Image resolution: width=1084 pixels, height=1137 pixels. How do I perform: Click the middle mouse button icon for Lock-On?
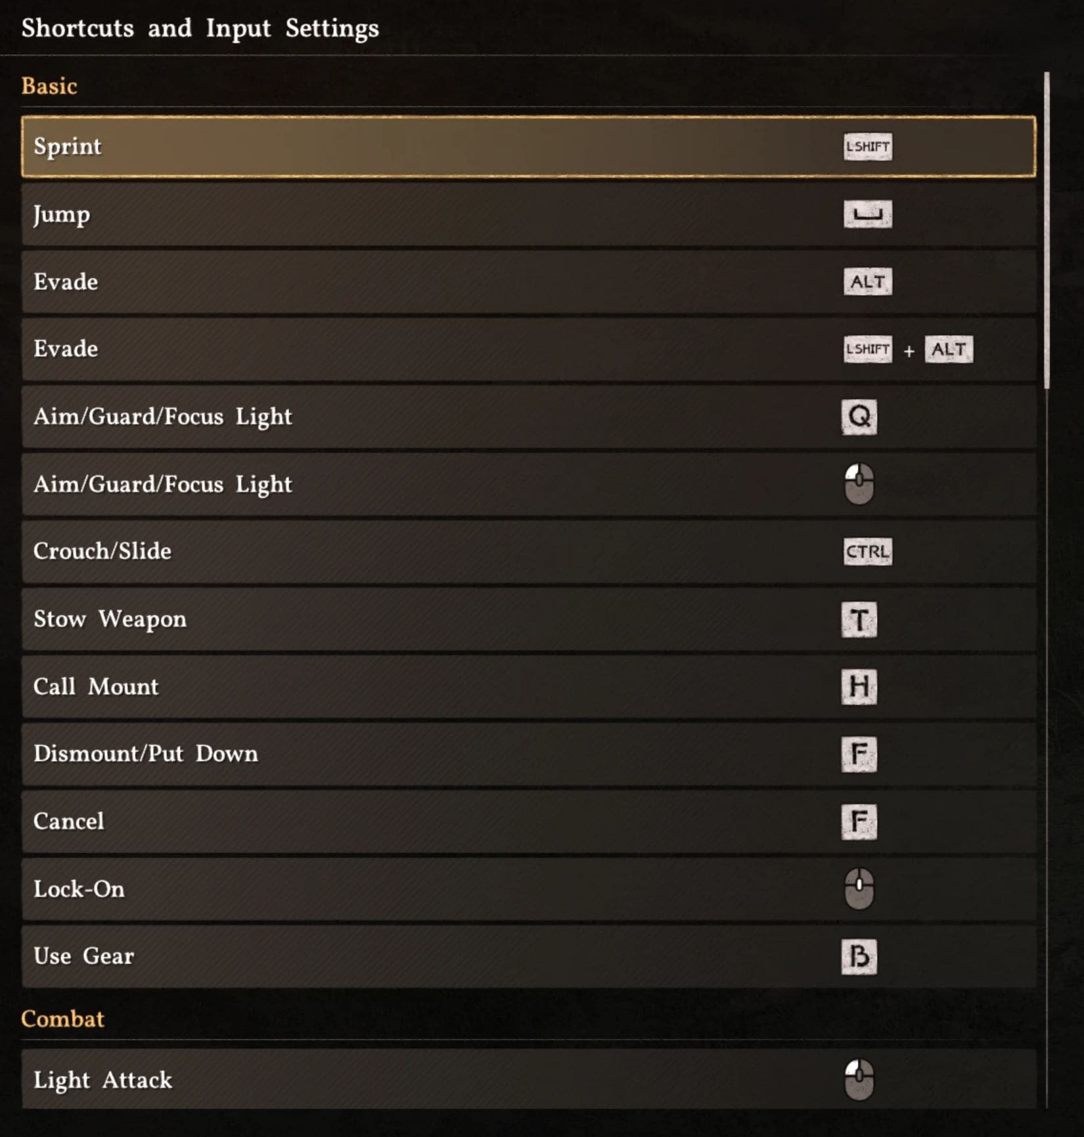point(859,889)
